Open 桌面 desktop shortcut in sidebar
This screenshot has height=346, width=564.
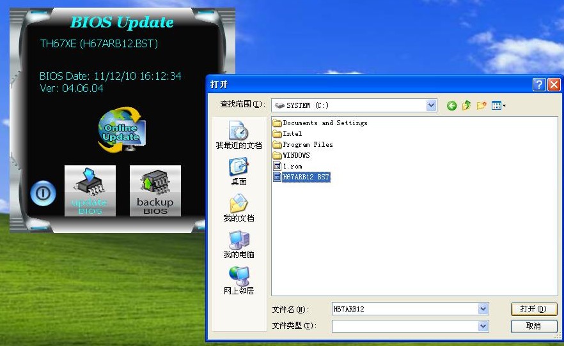239,172
